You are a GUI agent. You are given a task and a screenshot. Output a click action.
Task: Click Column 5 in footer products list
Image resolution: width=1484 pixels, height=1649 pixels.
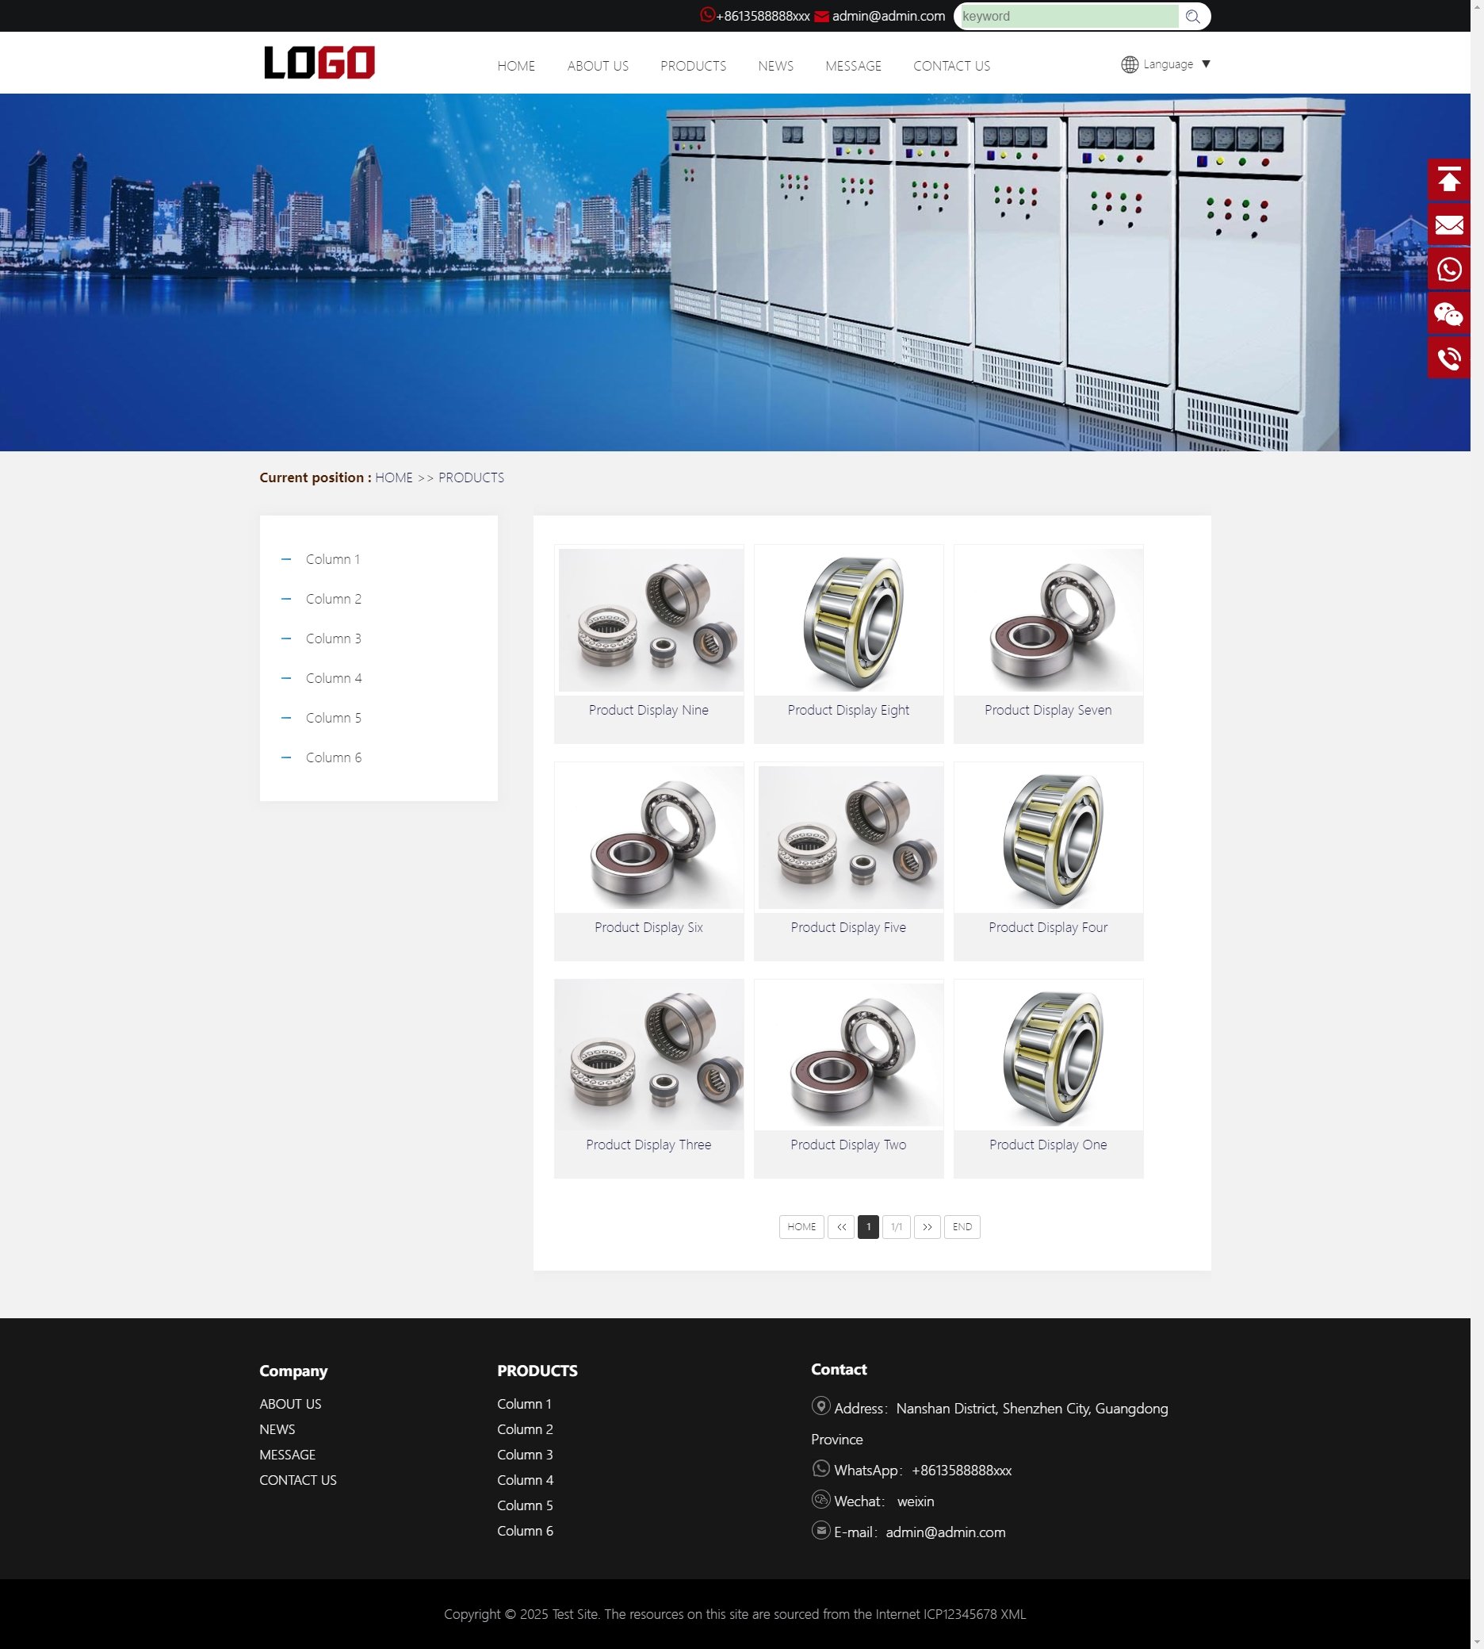point(524,1505)
